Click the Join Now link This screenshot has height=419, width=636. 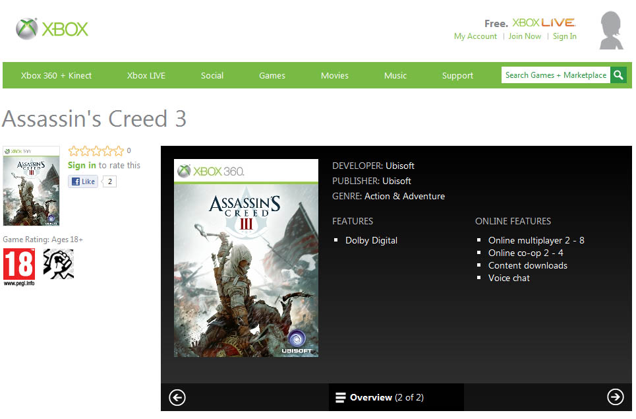(525, 36)
